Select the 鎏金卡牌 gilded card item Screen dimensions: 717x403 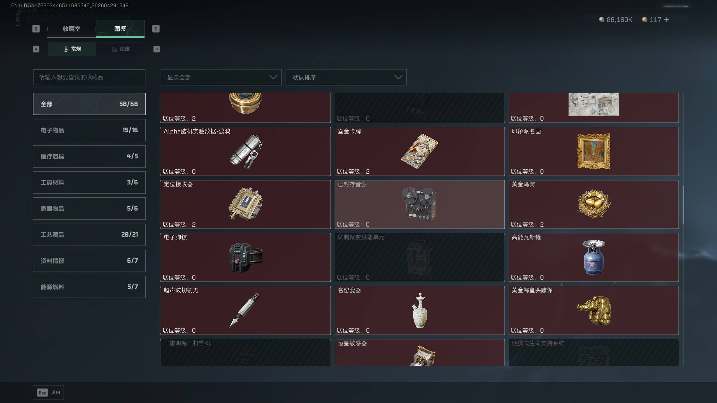420,151
